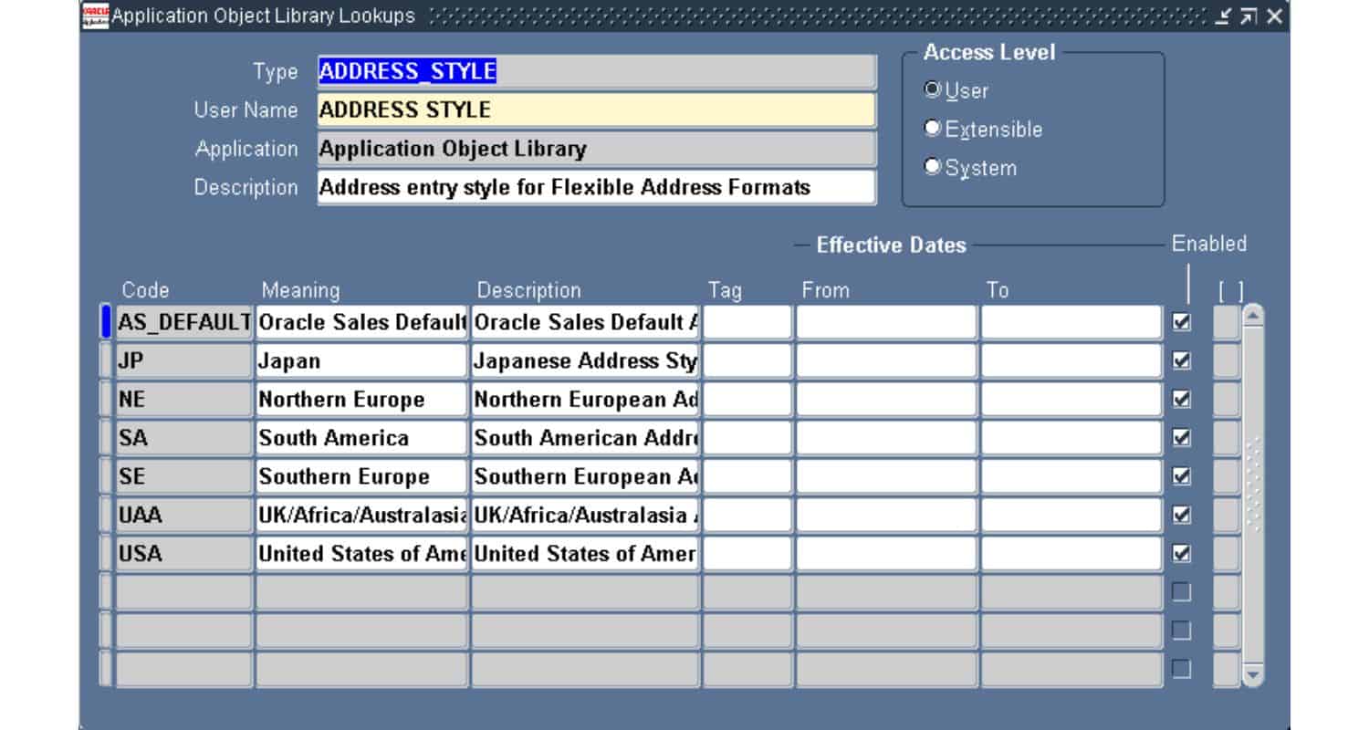Screen dimensions: 1369x730
Task: Click the Meaning cell Southern Europe
Action: click(x=361, y=476)
